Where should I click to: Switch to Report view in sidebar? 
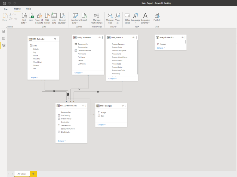pos(3,31)
